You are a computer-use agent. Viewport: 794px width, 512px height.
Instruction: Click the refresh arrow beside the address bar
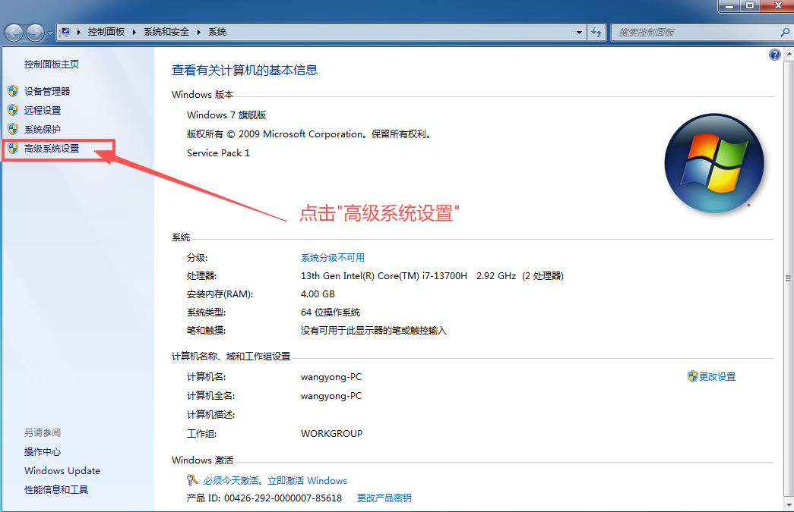[x=596, y=32]
